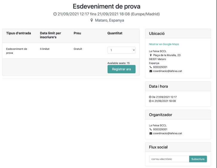Screen dimensions: 217x168
Task: Click the 'Esdeveniment de prova' ticket type cell
Action: [17, 51]
